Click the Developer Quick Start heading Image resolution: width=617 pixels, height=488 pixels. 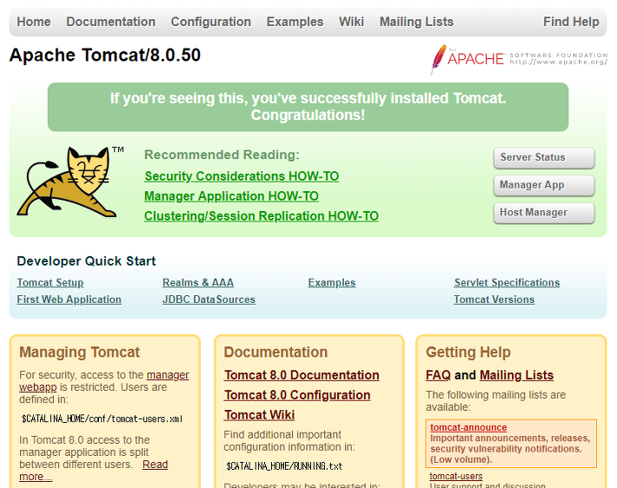click(86, 261)
